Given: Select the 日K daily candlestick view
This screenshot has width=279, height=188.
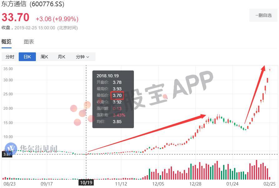Looking at the screenshot, I should pos(27,57).
